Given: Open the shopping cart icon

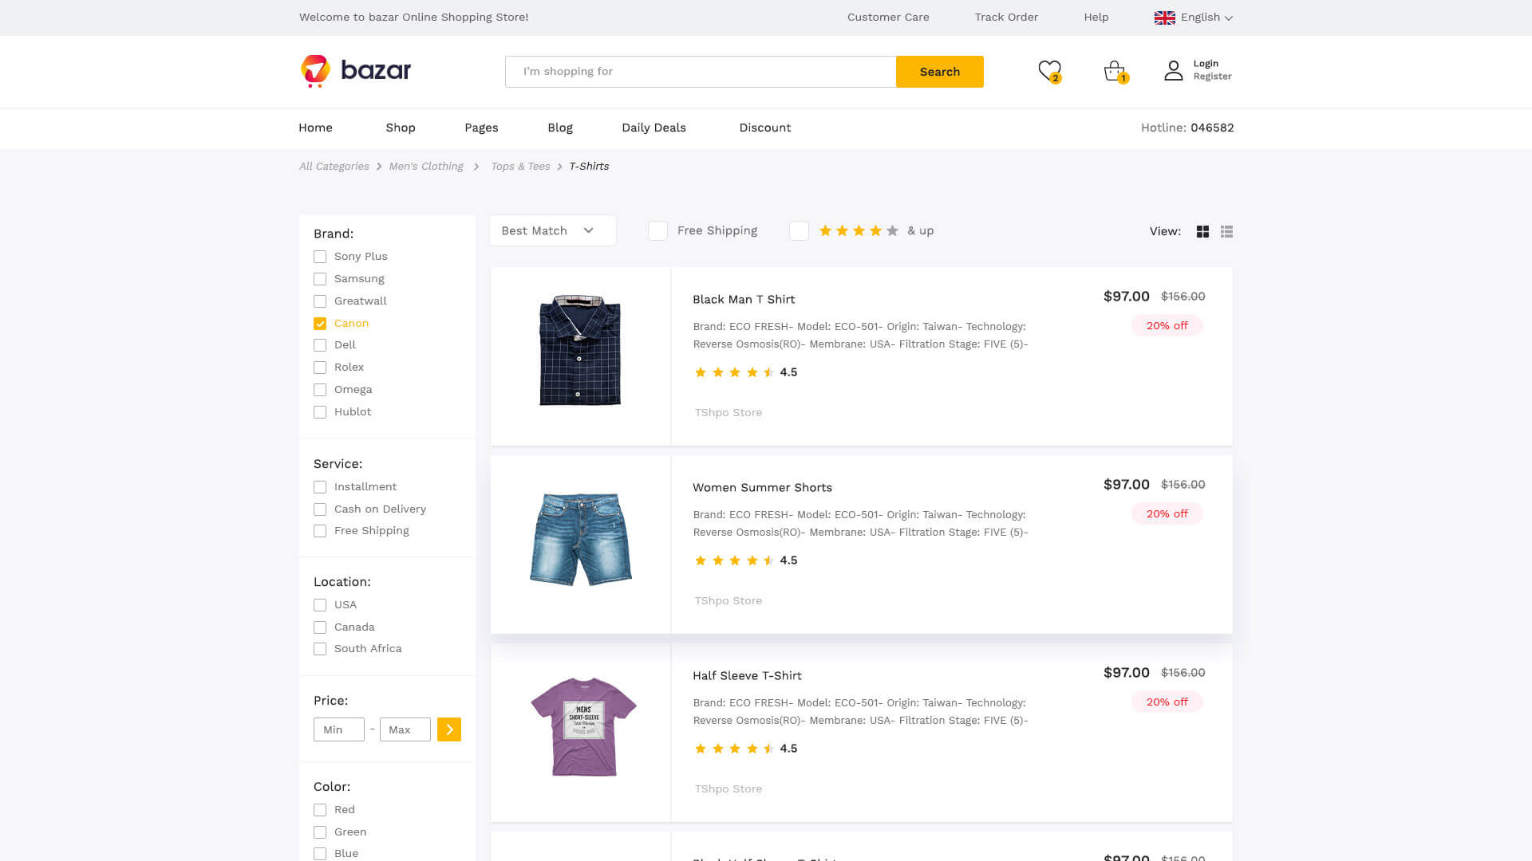Looking at the screenshot, I should tap(1115, 72).
